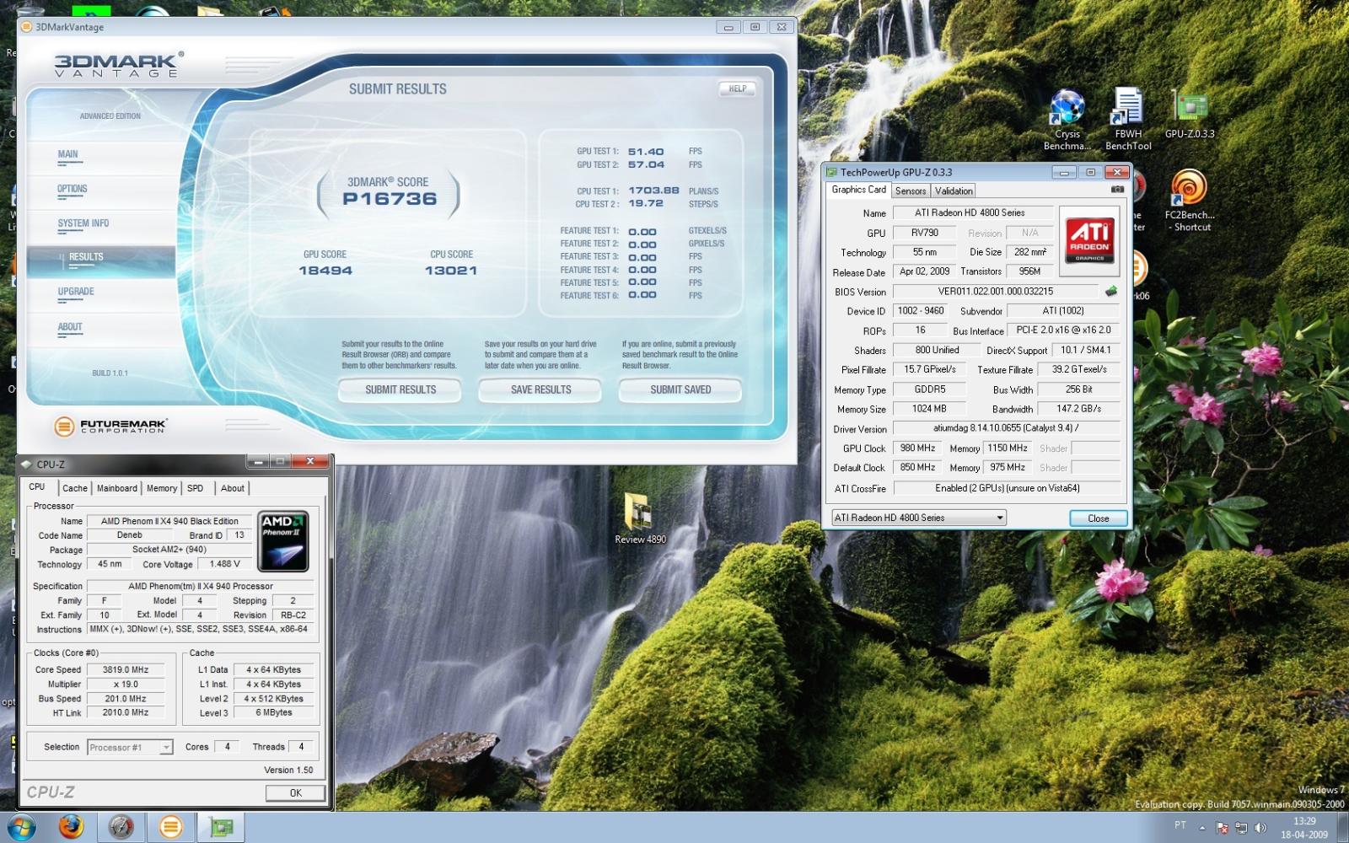Screen dimensions: 1349x843
Task: Click the ATI Radeon logo in GPU-Z
Action: [x=1089, y=240]
